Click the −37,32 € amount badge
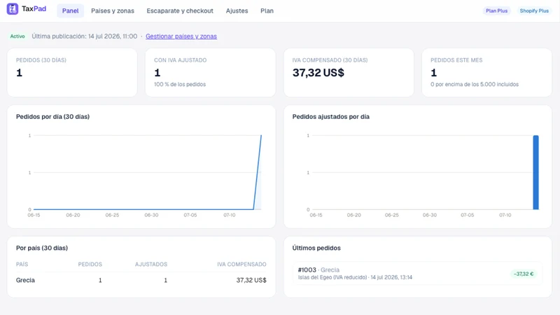Screen dimensions: 560x315 (x=524, y=274)
